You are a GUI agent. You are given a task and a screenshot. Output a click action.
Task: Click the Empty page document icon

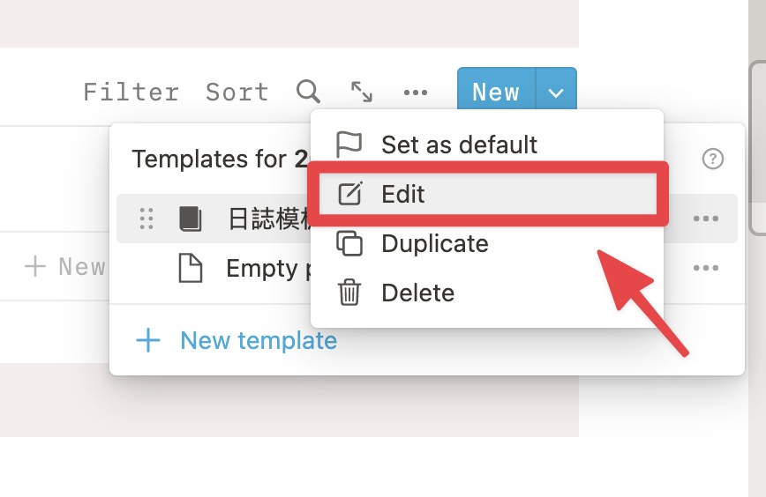click(x=190, y=268)
